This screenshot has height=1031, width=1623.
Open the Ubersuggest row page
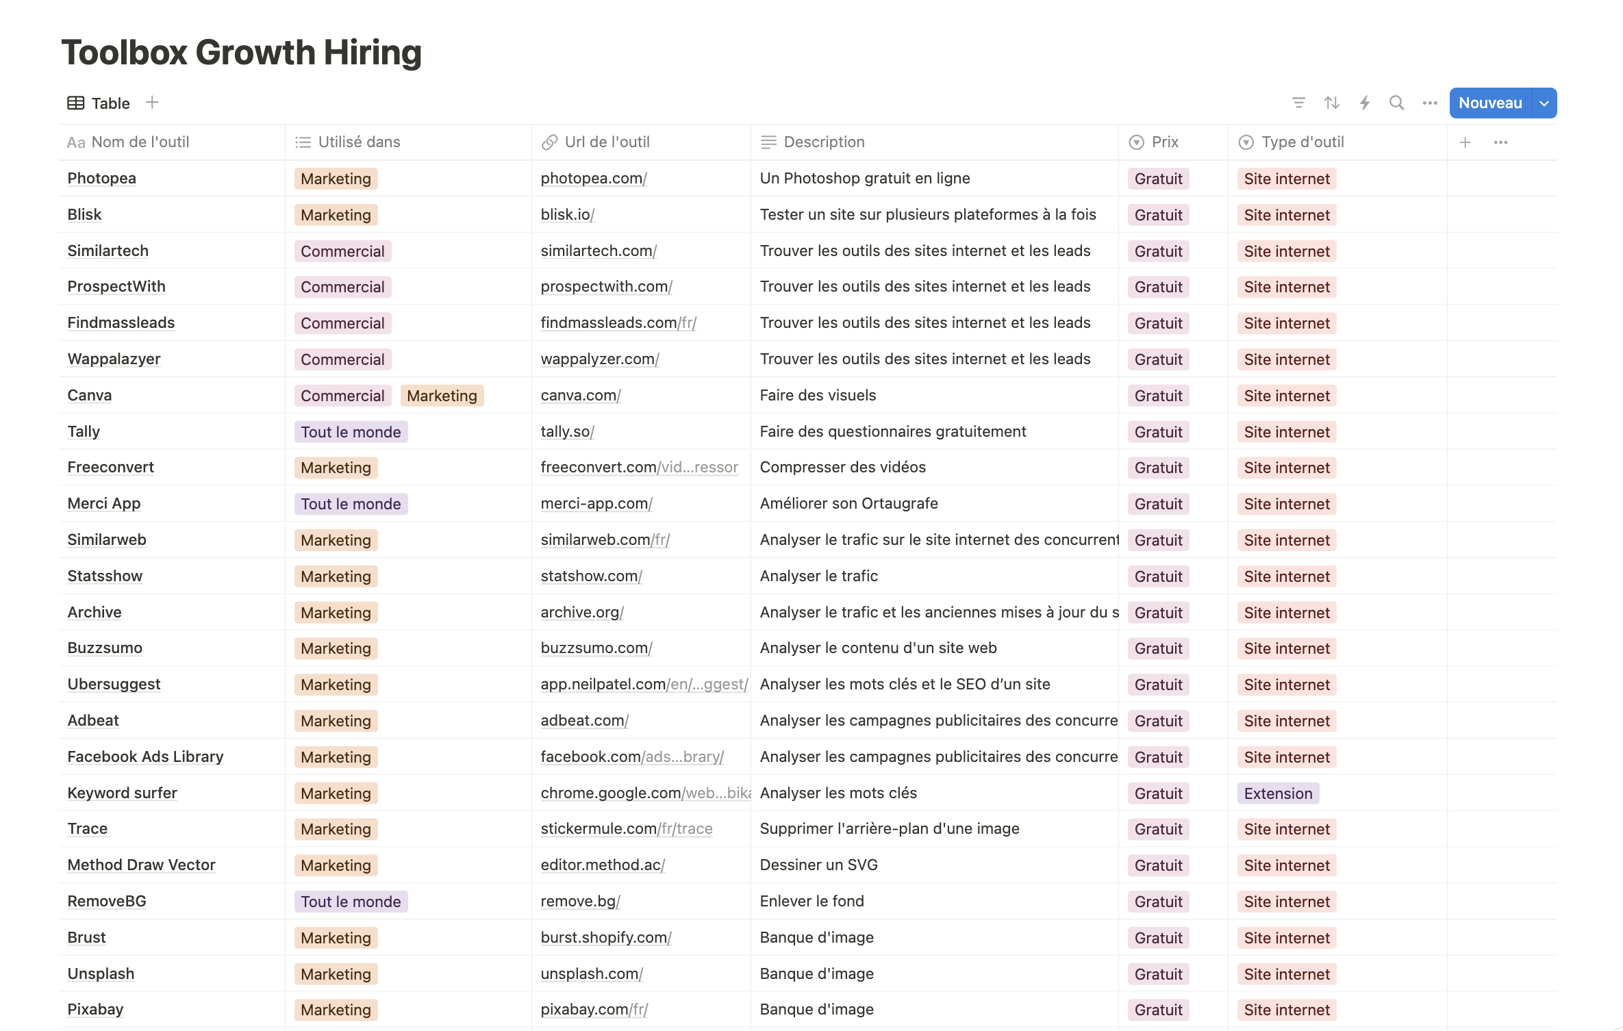114,685
